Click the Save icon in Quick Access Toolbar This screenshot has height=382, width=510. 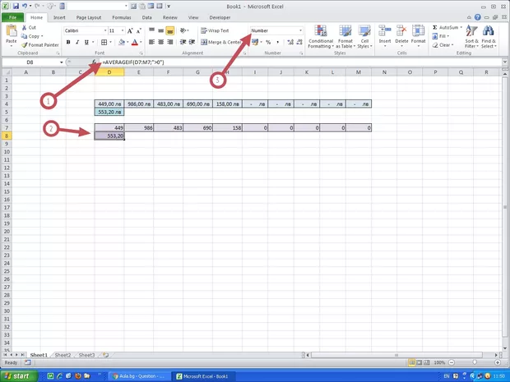tap(16, 7)
